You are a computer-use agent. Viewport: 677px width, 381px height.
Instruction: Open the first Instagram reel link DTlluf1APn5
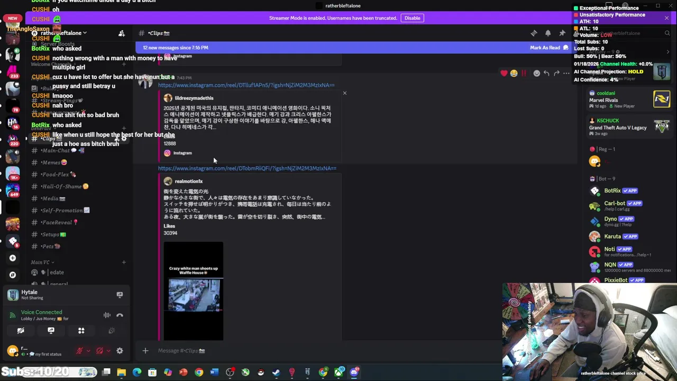tap(246, 85)
